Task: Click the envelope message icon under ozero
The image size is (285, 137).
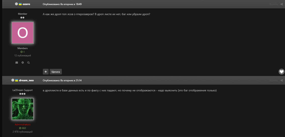Action: coord(17,62)
